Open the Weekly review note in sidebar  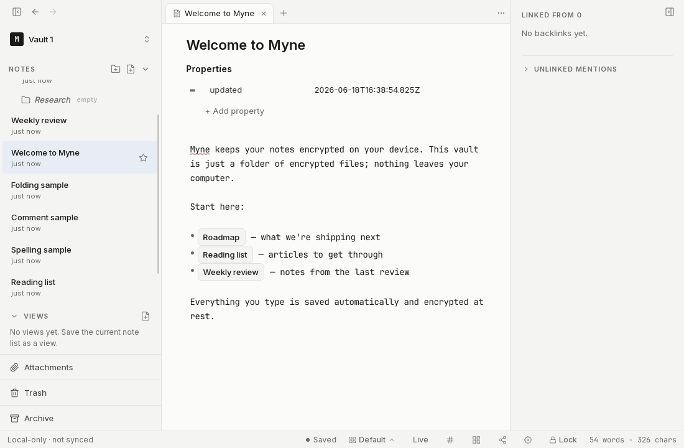pyautogui.click(x=80, y=125)
